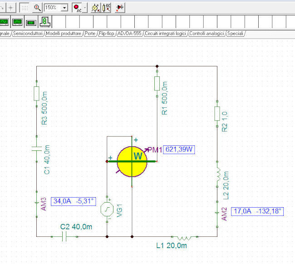Select the Speciali component tab
The height and width of the screenshot is (264, 295).
coord(236,34)
